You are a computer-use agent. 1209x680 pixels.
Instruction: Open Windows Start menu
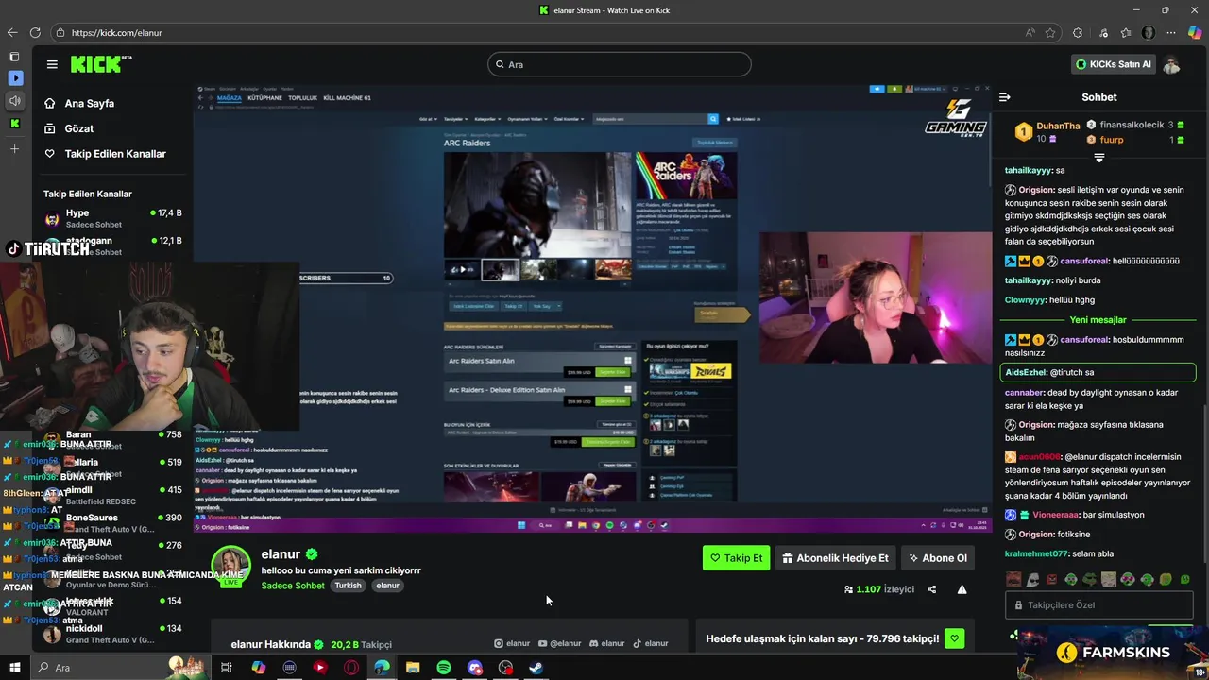(x=15, y=668)
